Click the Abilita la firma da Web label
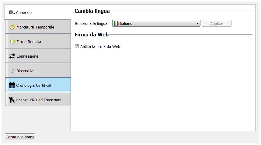 100,46
